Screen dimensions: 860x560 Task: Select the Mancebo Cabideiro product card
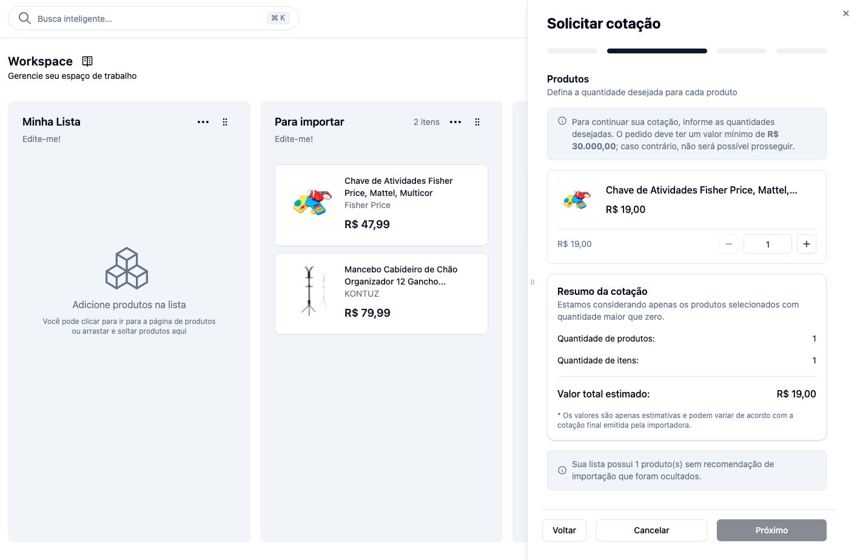[x=381, y=294]
